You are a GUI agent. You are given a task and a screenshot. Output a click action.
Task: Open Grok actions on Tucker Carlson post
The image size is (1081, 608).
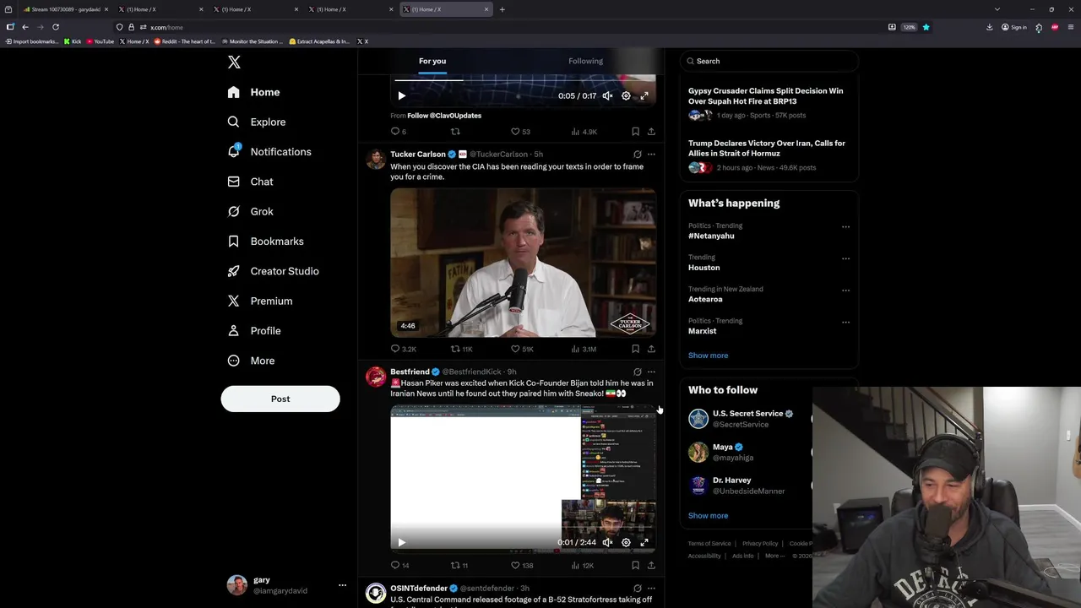[x=637, y=155]
